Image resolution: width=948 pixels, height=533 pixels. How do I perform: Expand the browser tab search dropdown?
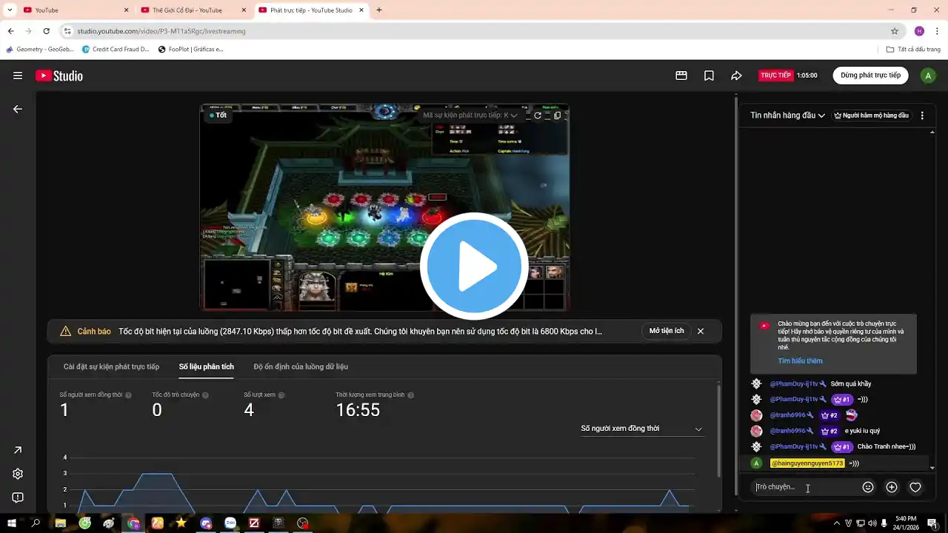click(9, 10)
